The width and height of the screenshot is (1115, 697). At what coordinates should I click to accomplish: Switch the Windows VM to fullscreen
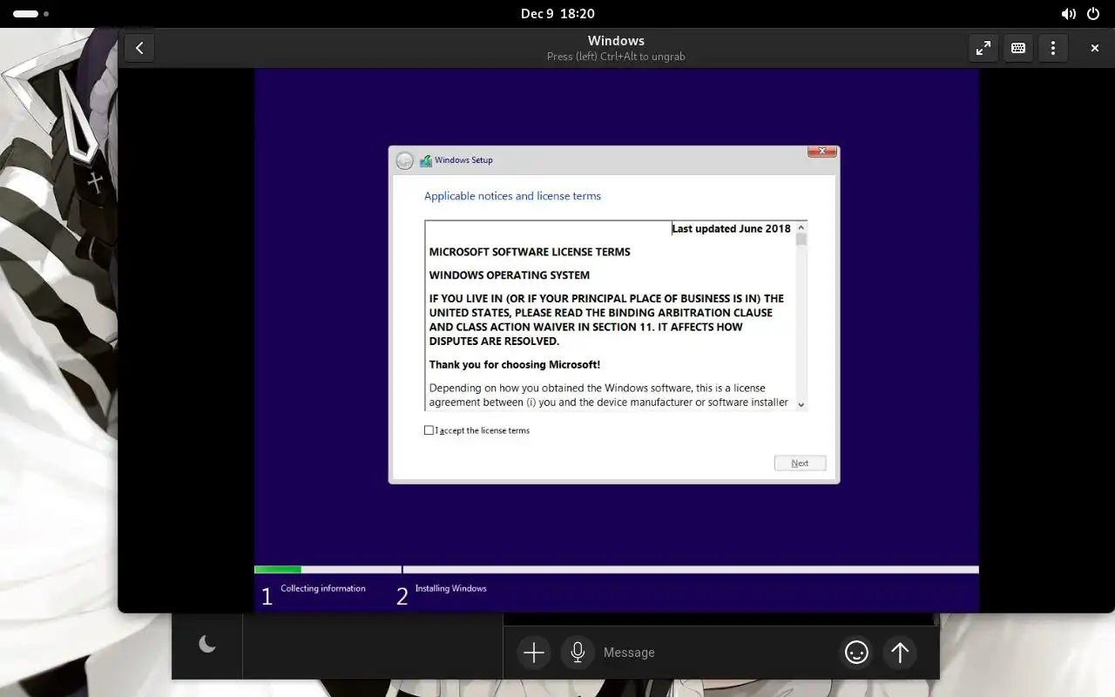[x=983, y=48]
